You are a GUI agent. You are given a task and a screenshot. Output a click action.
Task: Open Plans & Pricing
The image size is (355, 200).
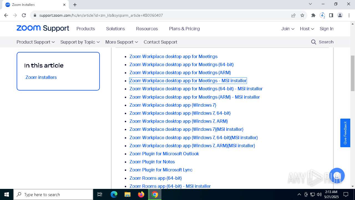[x=184, y=29]
